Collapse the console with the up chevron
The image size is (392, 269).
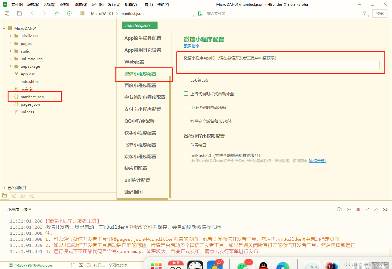[376, 209]
